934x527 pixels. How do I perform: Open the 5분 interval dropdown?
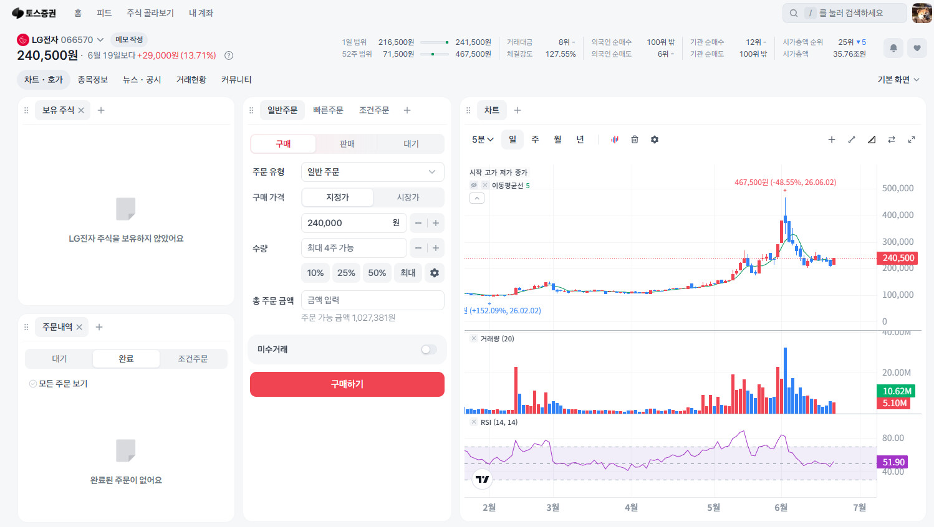tap(483, 140)
